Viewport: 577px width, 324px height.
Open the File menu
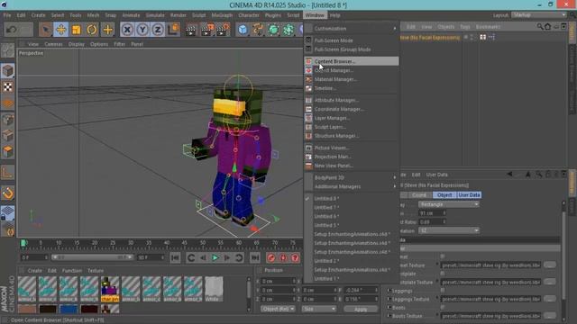pos(7,15)
